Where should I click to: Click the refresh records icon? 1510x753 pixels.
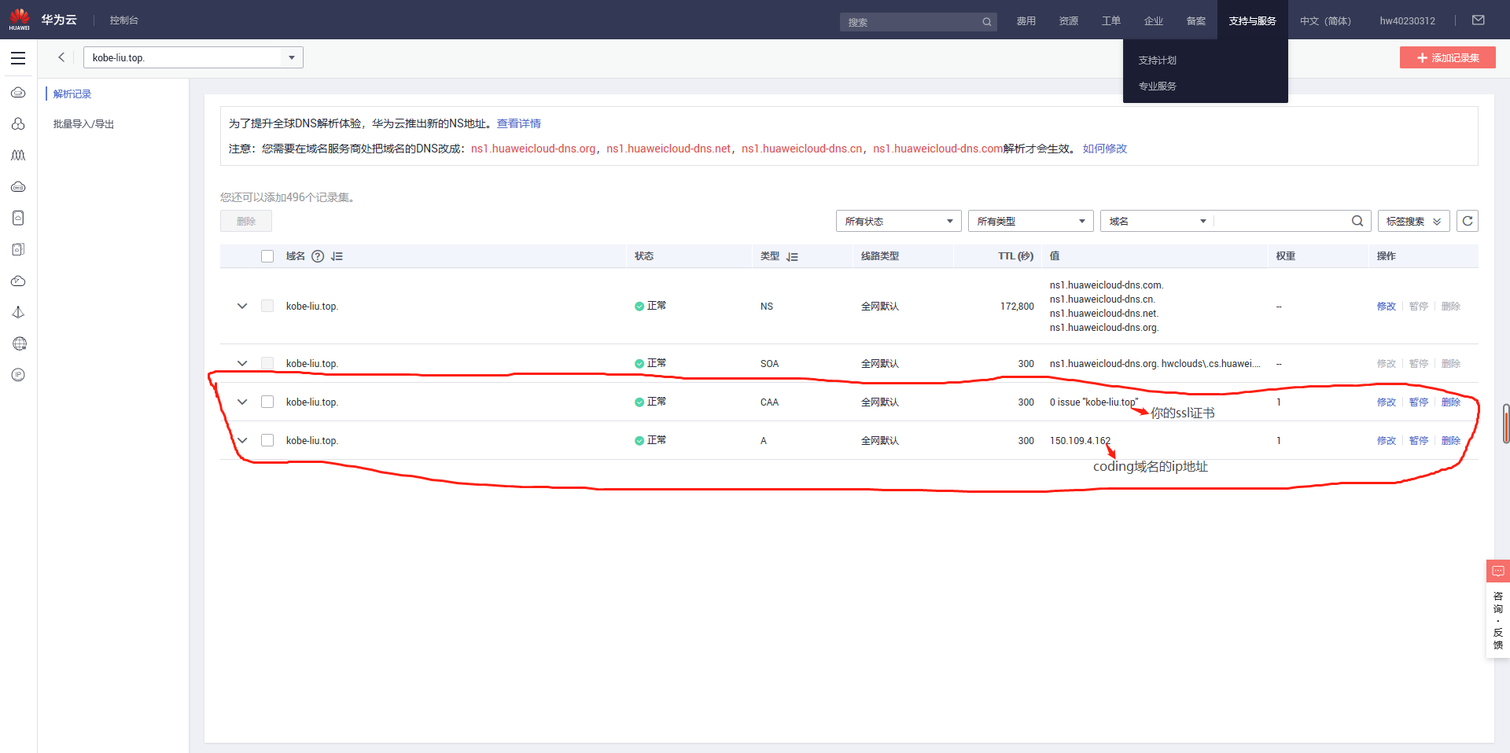tap(1467, 221)
